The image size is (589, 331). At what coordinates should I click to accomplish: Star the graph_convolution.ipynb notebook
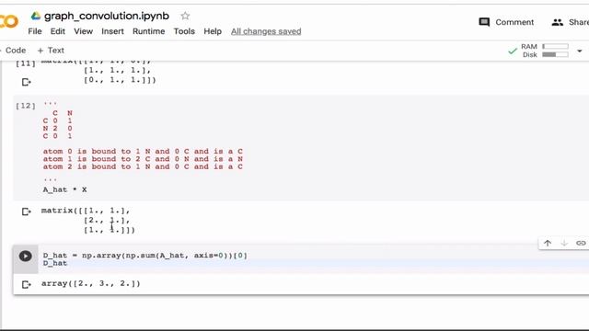(185, 16)
